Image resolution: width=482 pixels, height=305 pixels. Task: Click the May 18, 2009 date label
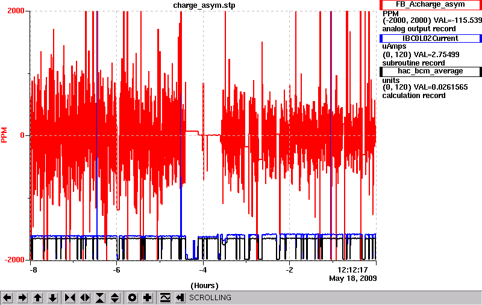(353, 279)
